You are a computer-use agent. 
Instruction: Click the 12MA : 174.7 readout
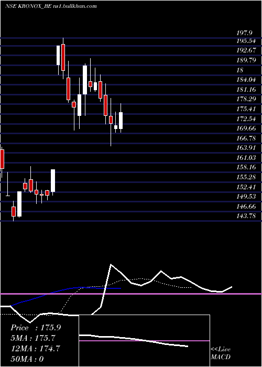click(x=35, y=348)
